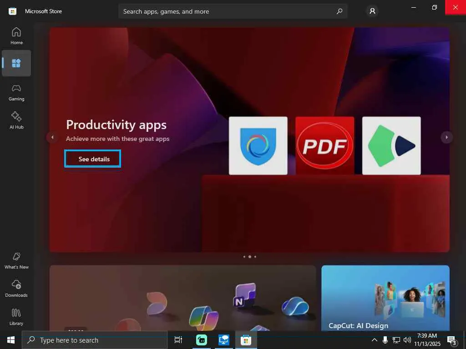The height and width of the screenshot is (349, 466).
Task: Click the microphone tray icon
Action: click(x=385, y=340)
